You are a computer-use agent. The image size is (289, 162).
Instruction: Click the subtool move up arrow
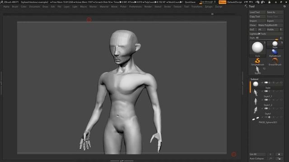(x=270, y=154)
